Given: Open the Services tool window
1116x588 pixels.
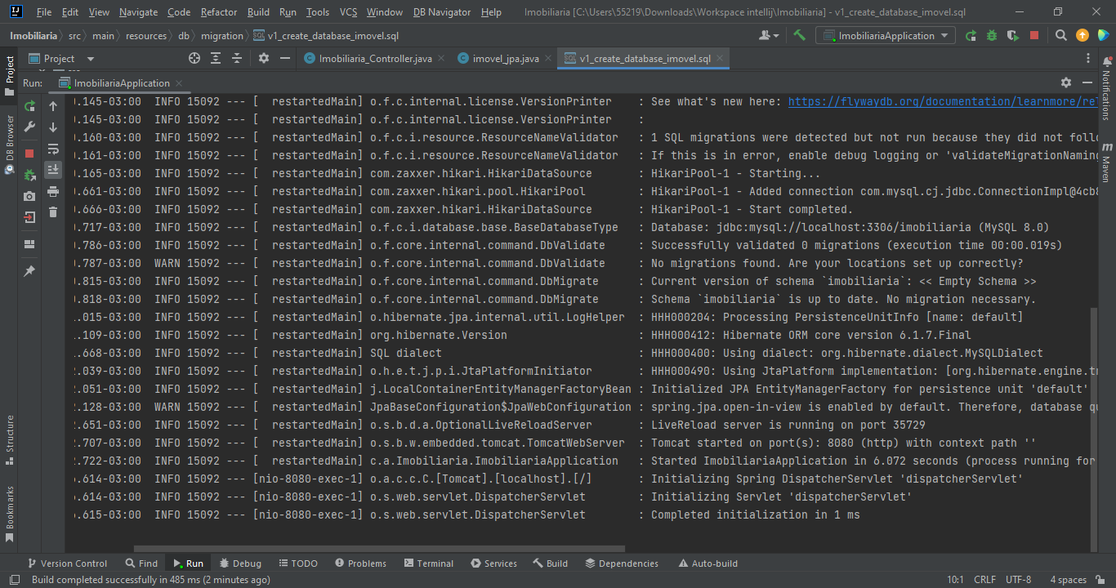Looking at the screenshot, I should [x=494, y=563].
